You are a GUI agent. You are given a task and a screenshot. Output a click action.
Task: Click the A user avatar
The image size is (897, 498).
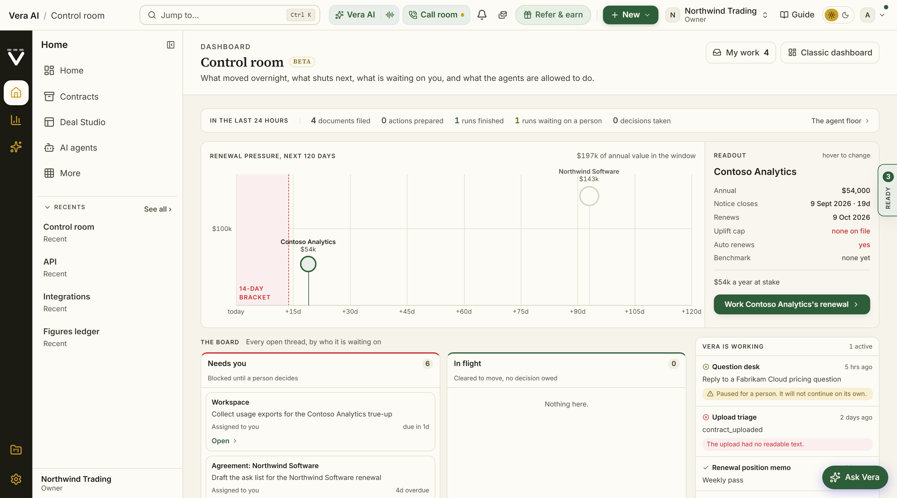click(x=867, y=15)
